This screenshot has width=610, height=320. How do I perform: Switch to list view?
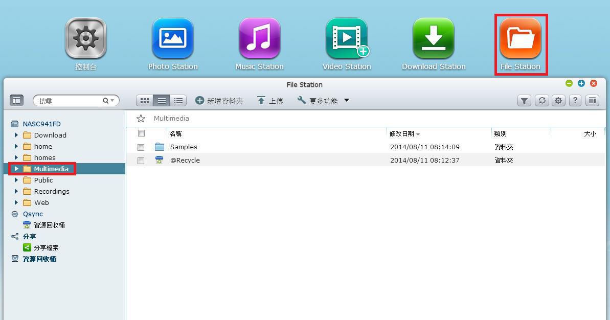[162, 101]
